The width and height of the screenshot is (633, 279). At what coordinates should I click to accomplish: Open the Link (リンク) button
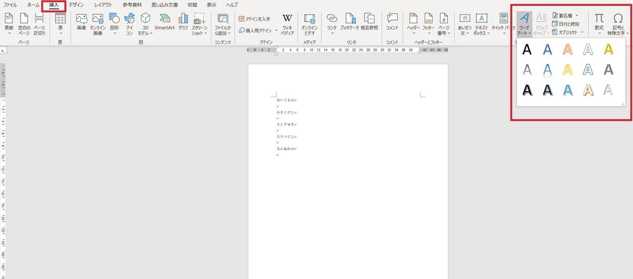tap(332, 24)
